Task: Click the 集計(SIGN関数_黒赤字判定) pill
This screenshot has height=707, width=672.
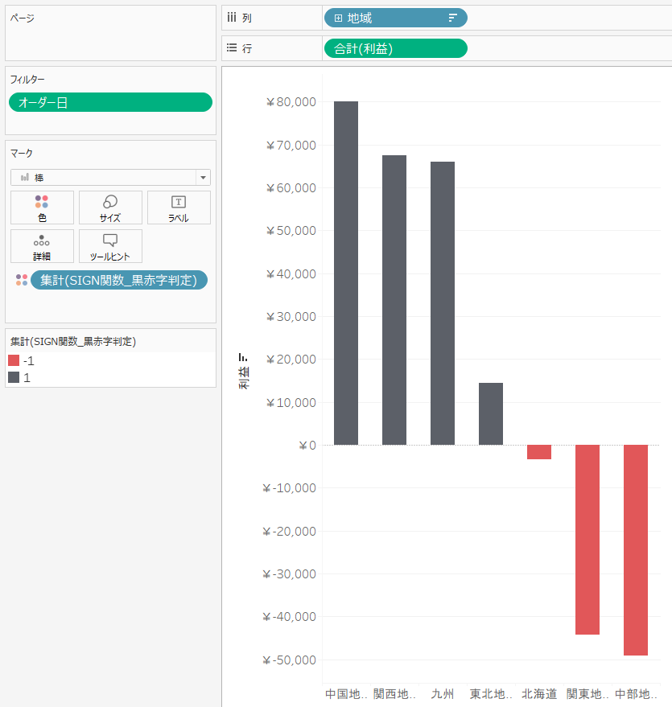Action: click(119, 280)
